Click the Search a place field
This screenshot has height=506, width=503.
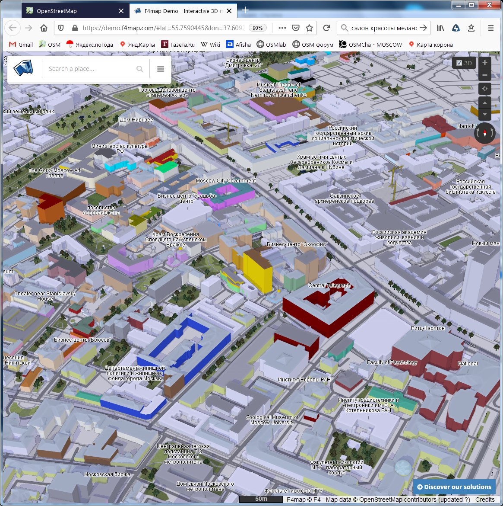click(96, 68)
